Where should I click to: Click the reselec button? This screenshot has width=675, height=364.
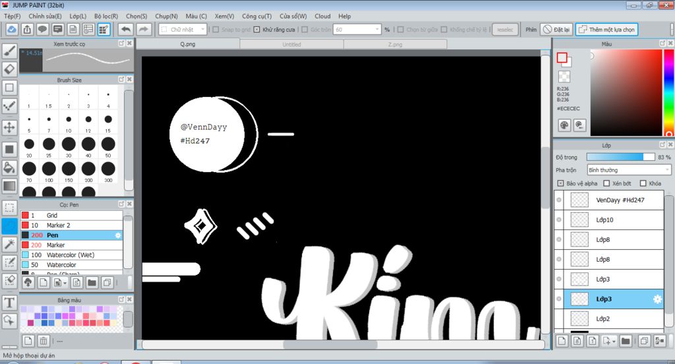505,30
